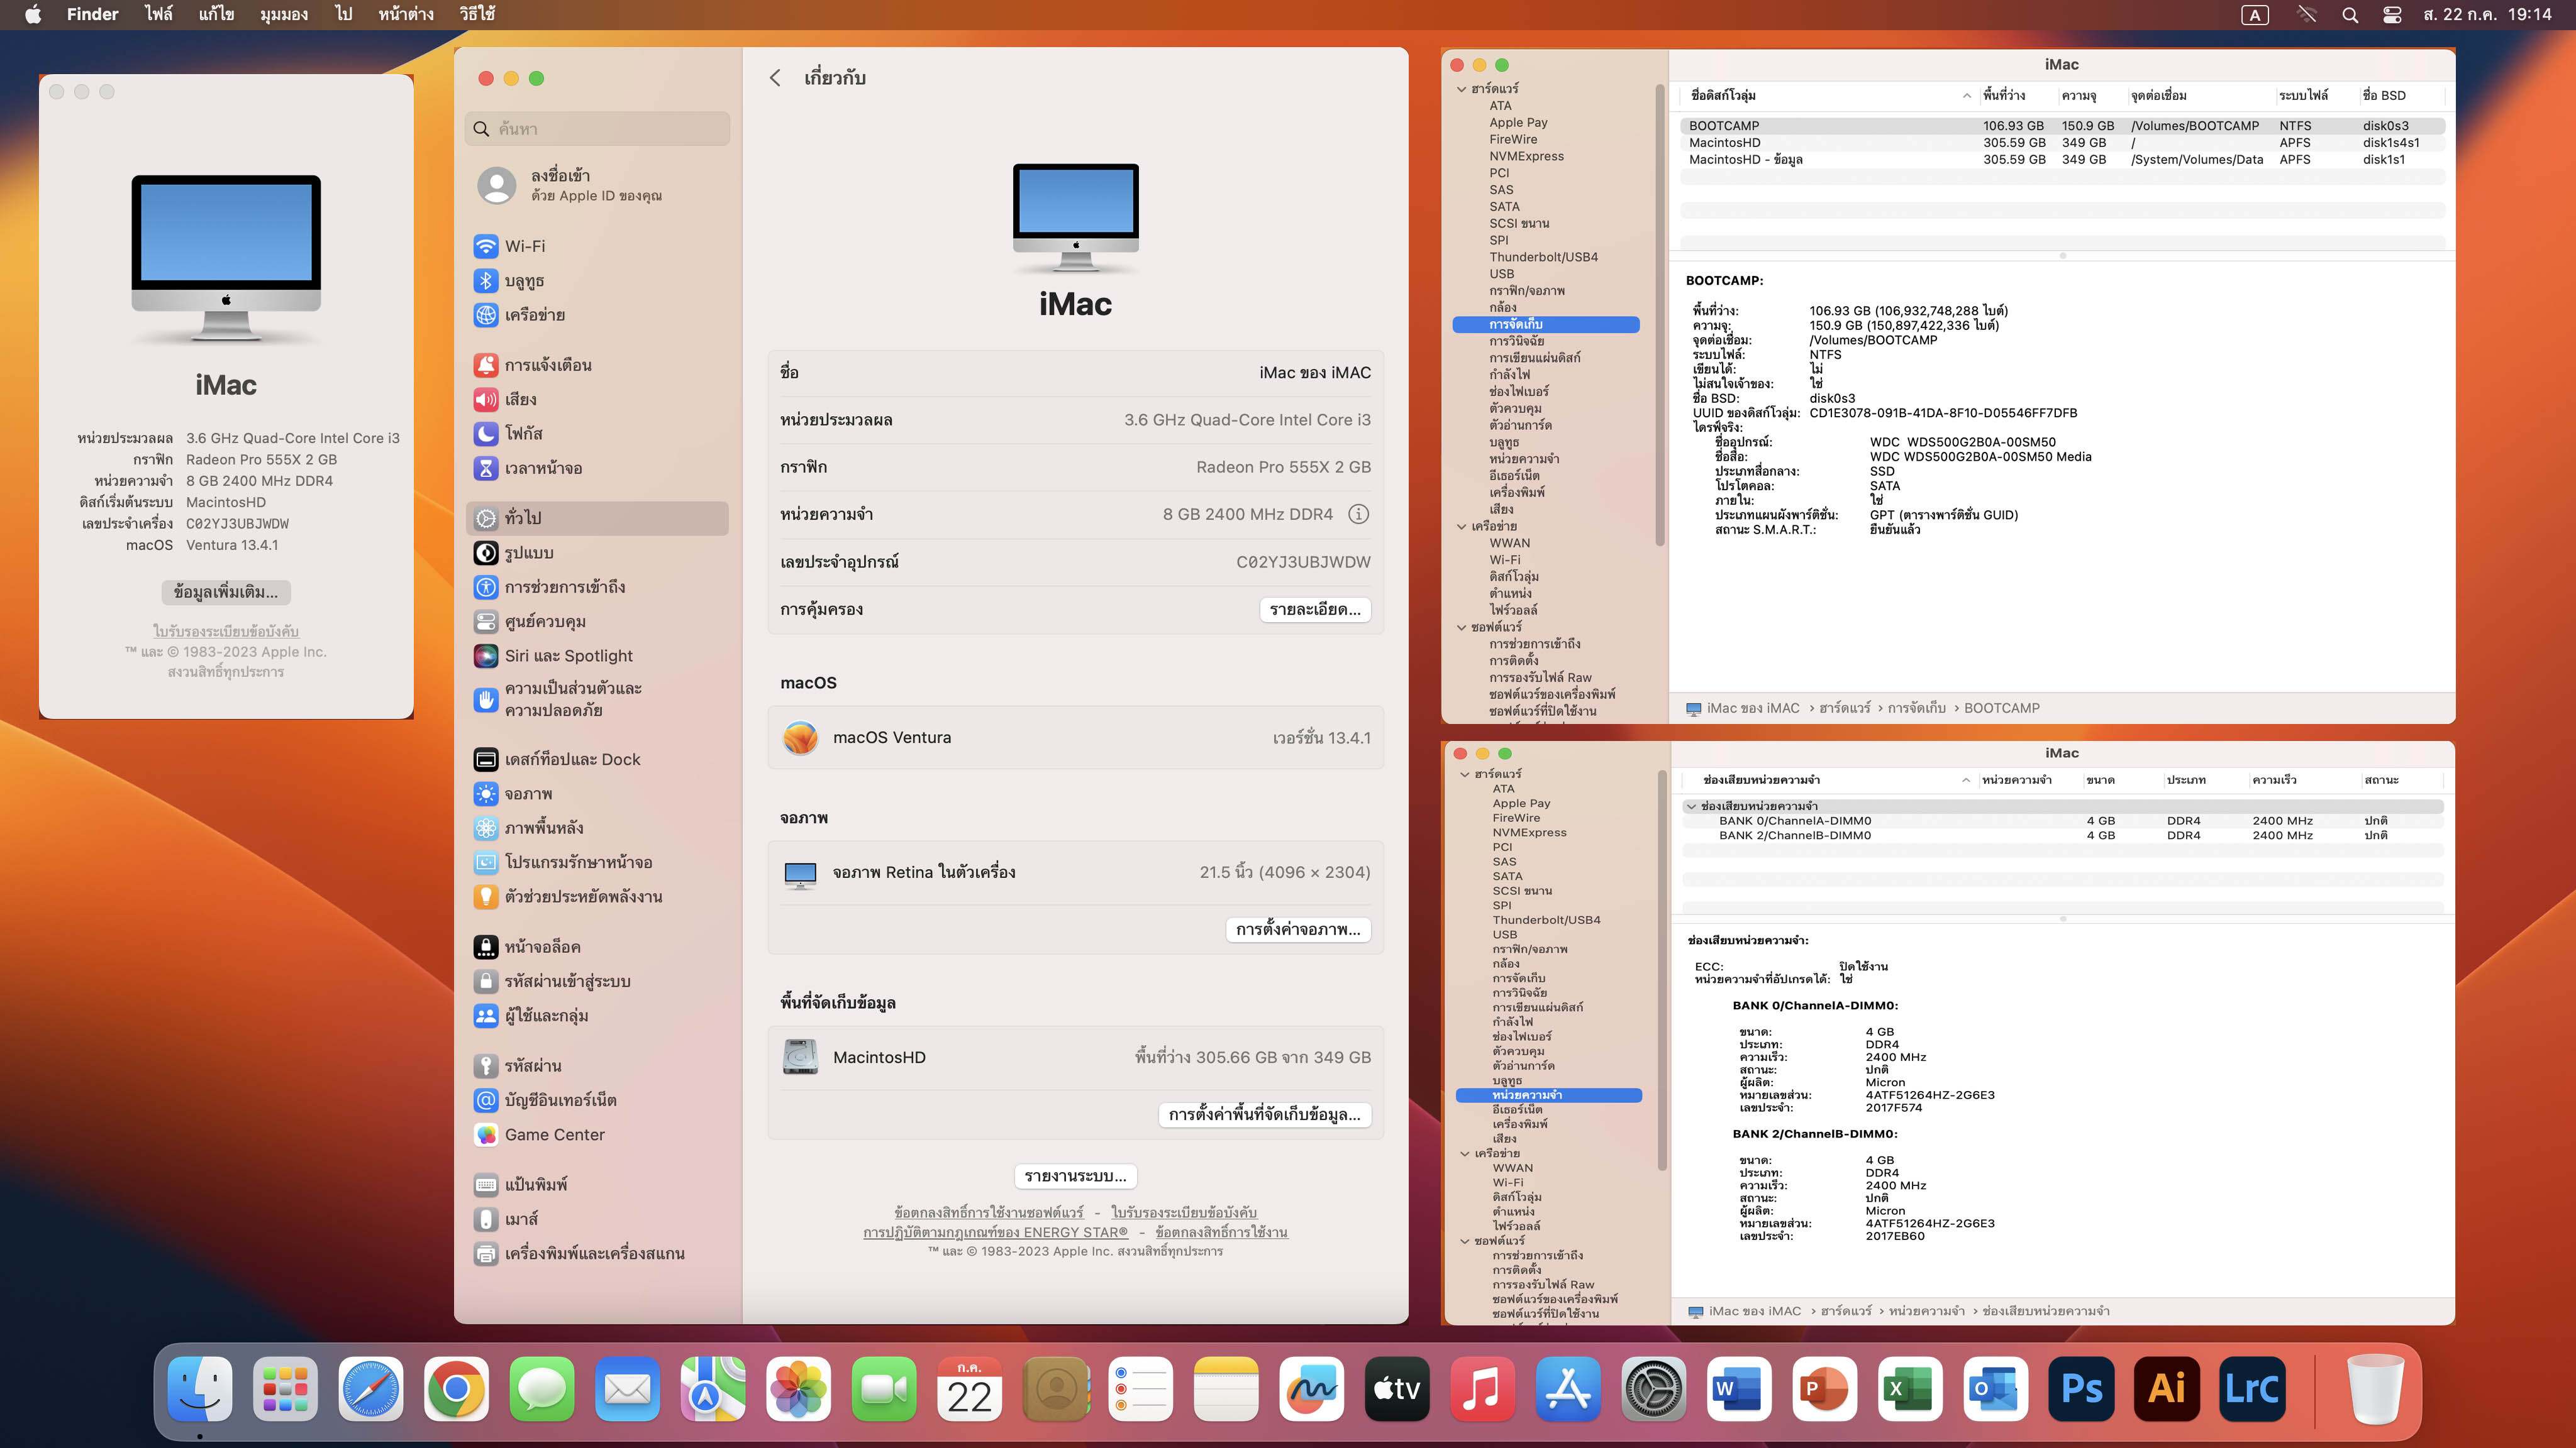Open Sound speaker icon in sidebar

point(486,400)
